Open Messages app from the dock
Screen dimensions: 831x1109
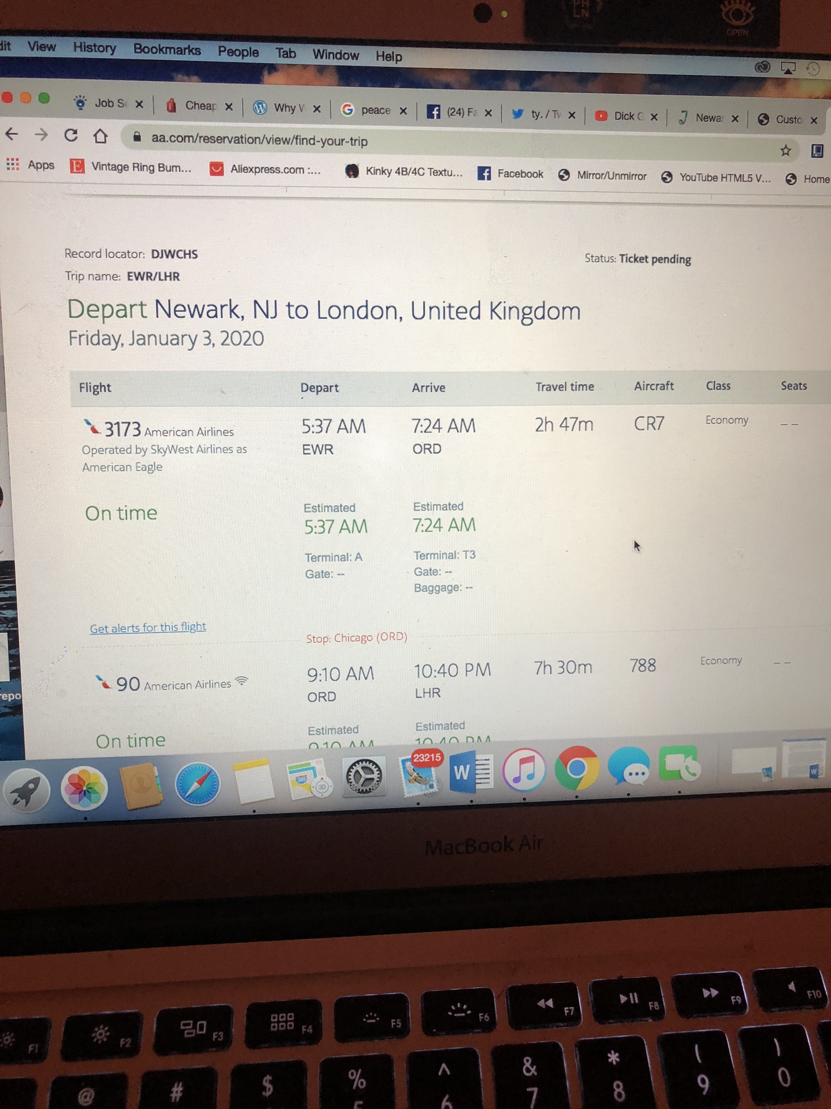628,766
